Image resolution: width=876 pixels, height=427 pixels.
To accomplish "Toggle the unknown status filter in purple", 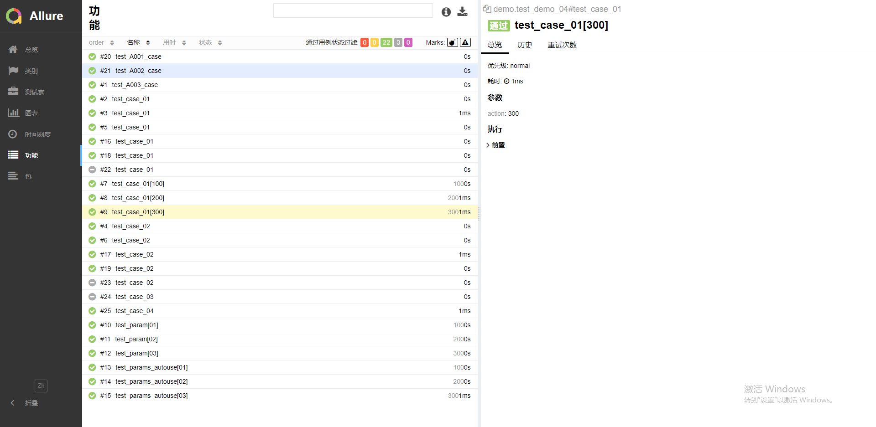I will click(408, 42).
